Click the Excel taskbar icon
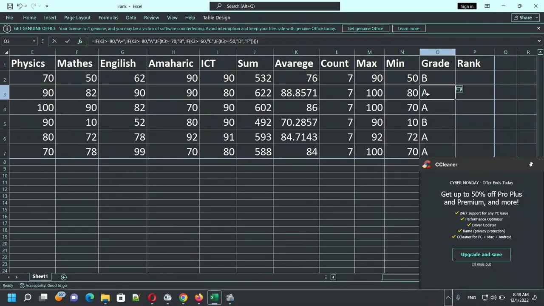 (214, 297)
